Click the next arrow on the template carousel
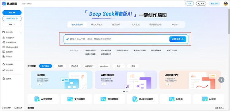This screenshot has width=230, height=111. point(221,80)
